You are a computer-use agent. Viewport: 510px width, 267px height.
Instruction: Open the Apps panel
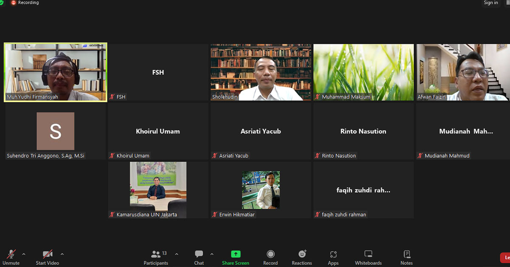(333, 257)
